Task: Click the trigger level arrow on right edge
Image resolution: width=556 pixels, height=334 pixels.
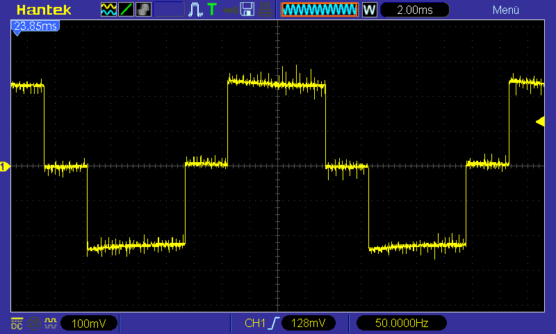Action: pos(540,122)
